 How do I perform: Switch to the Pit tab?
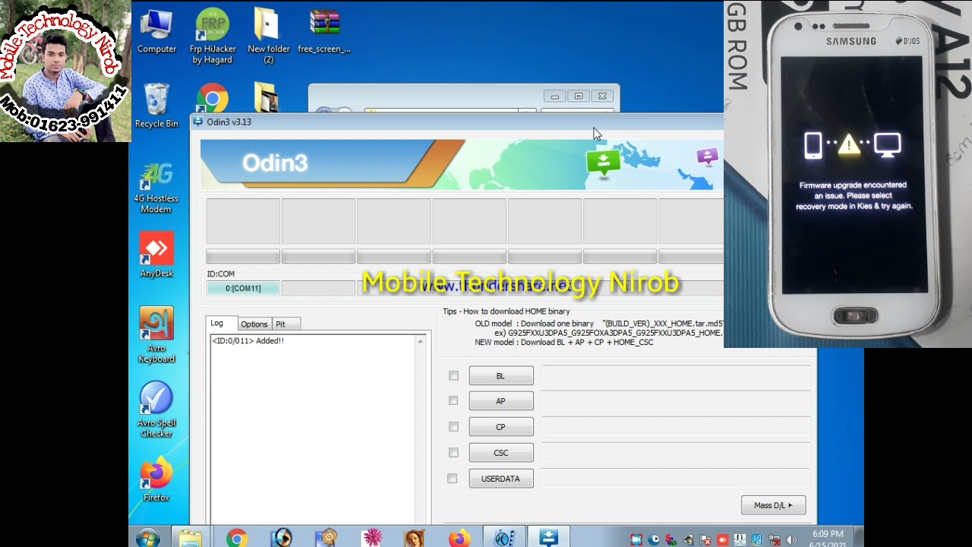tap(286, 324)
